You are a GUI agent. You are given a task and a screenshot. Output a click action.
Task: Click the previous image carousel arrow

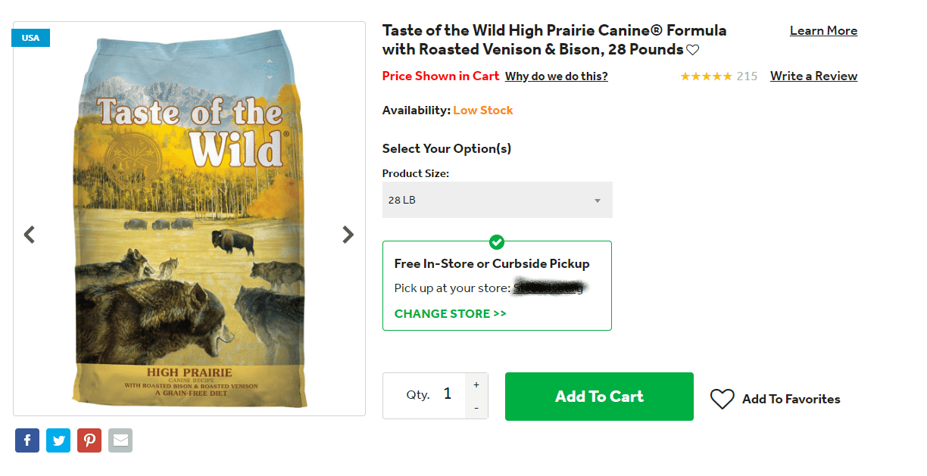point(30,235)
